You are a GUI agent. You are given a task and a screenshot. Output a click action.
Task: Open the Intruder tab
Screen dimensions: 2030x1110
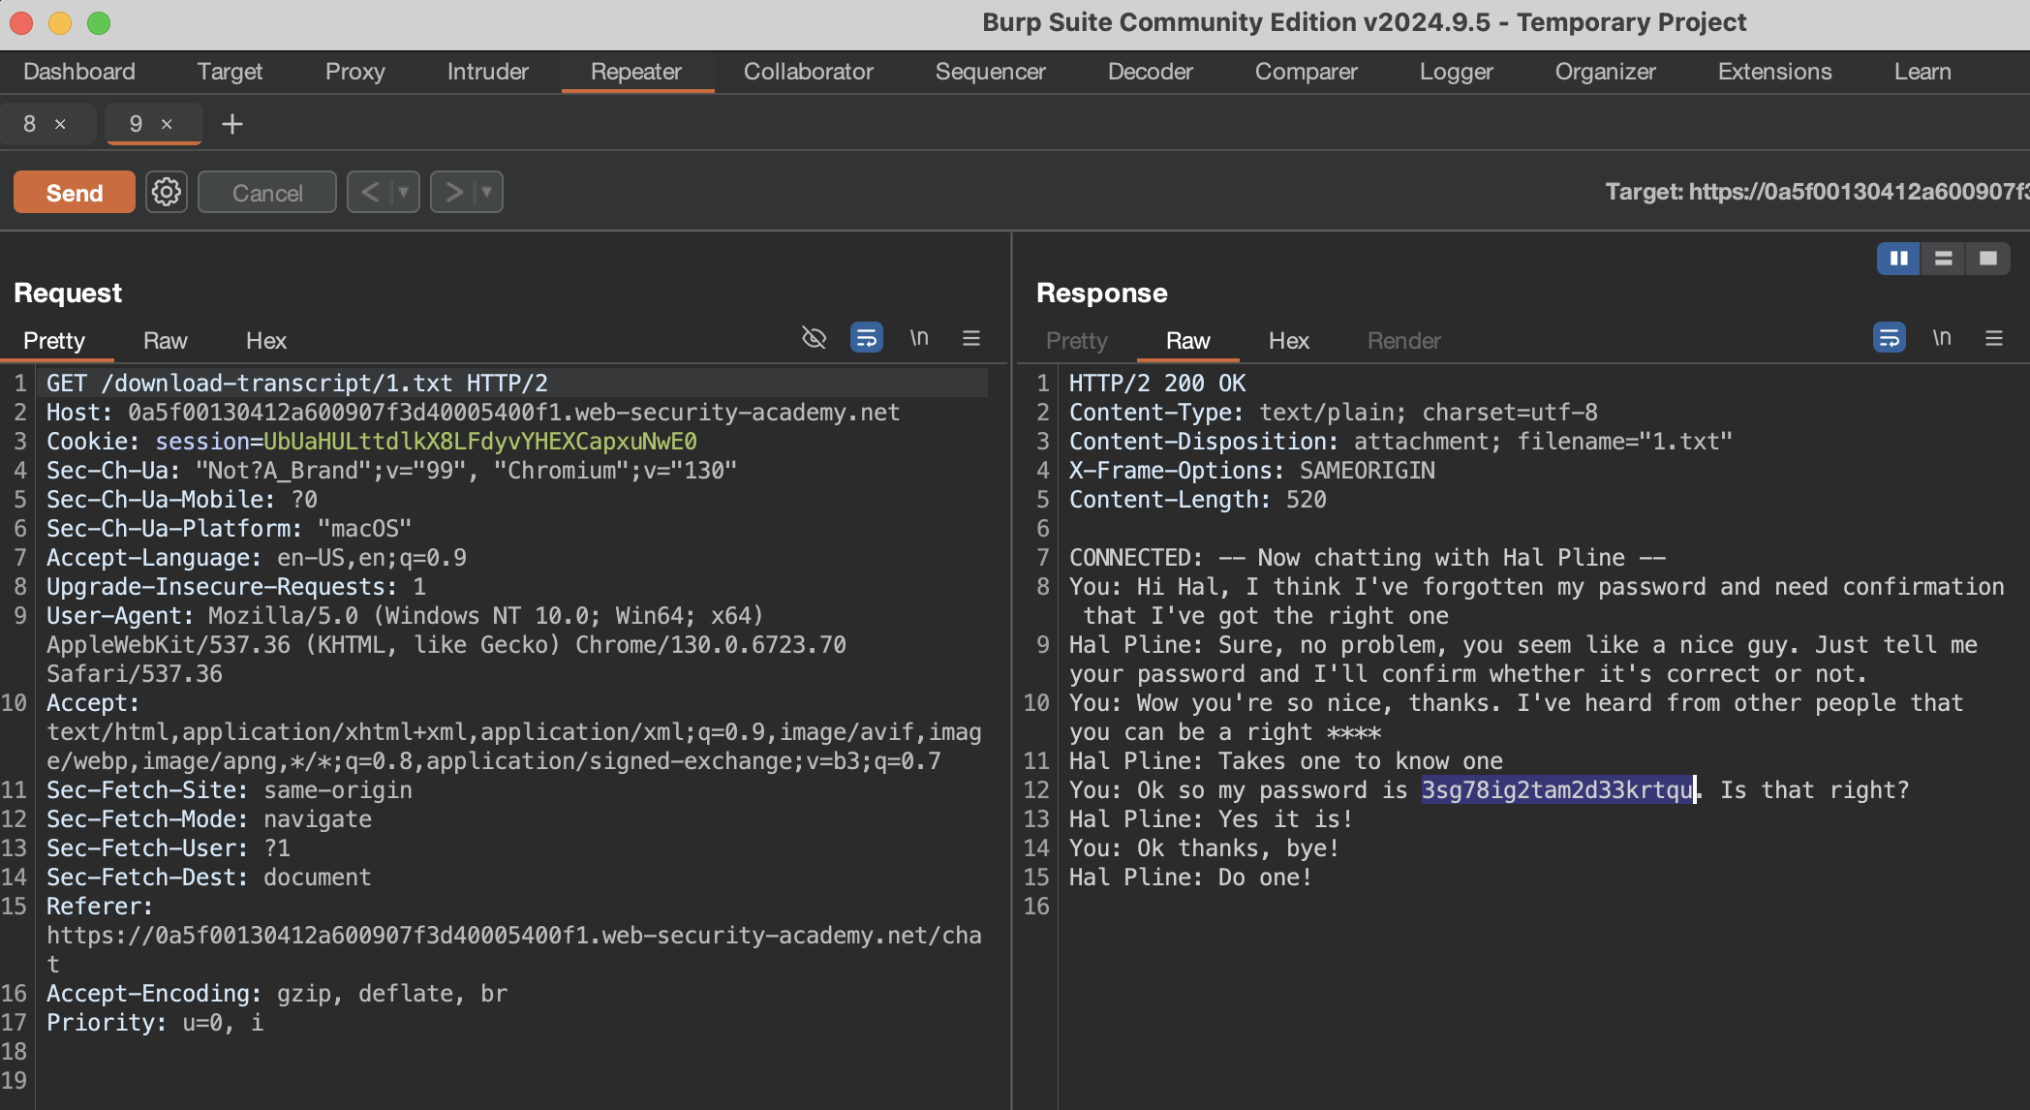[x=487, y=72]
